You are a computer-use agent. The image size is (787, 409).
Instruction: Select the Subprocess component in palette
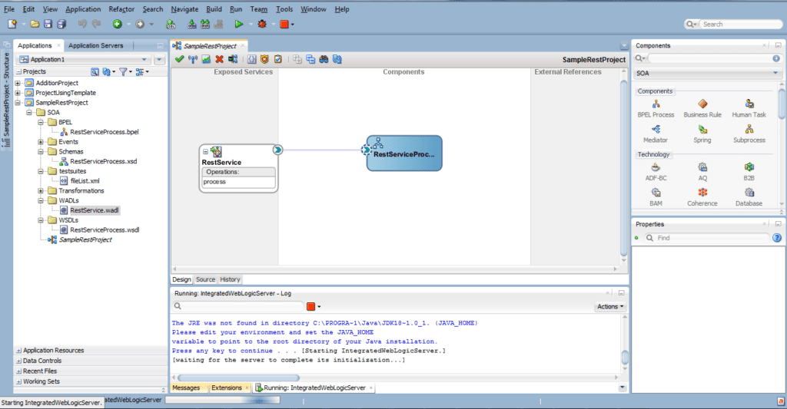749,134
